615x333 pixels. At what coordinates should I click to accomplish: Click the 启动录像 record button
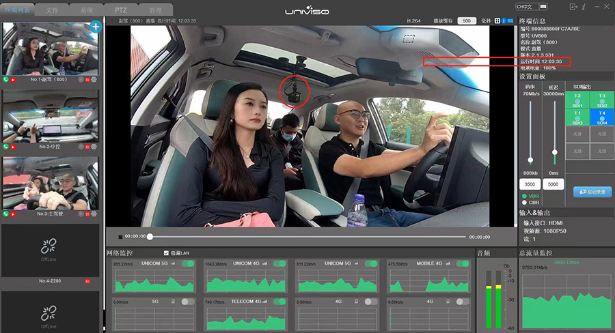592,192
